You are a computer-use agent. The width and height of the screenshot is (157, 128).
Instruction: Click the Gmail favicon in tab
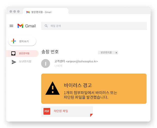click(x=28, y=12)
